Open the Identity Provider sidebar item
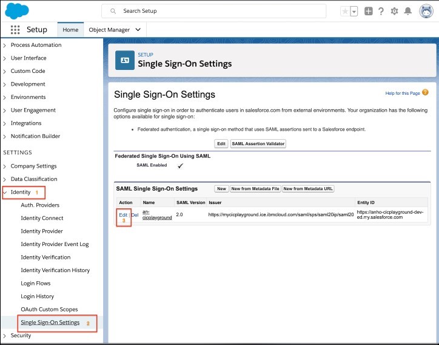The image size is (439, 345). click(42, 231)
